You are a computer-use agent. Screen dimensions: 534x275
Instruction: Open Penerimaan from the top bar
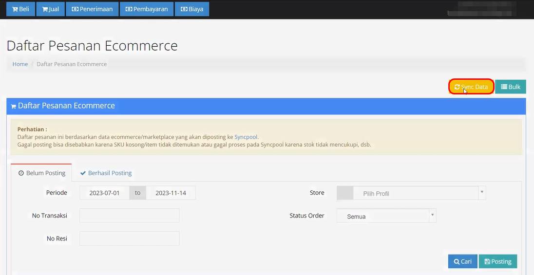(92, 9)
